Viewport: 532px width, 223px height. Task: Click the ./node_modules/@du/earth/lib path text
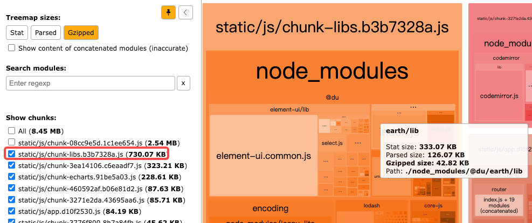coord(464,171)
